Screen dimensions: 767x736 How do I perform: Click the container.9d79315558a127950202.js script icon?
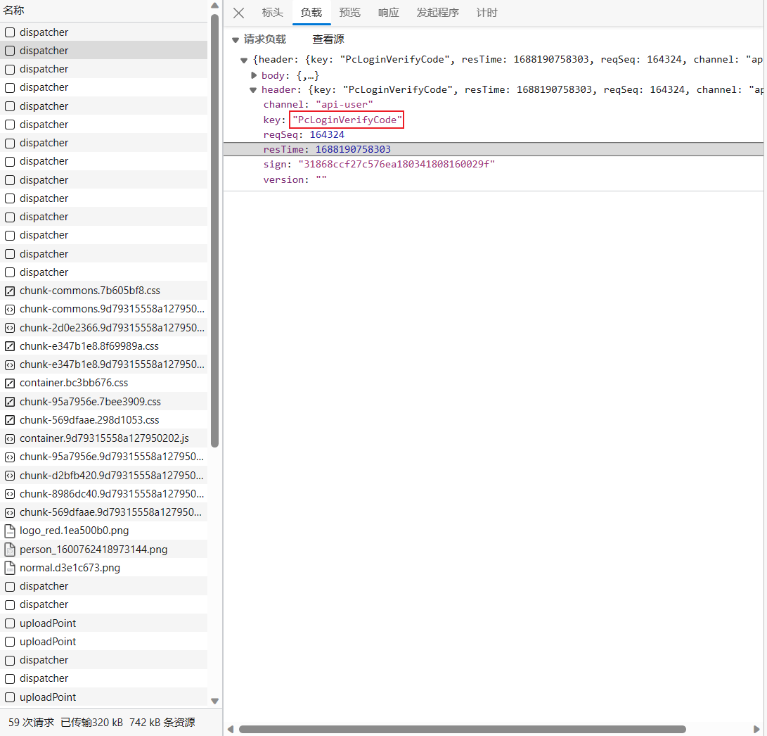click(10, 438)
